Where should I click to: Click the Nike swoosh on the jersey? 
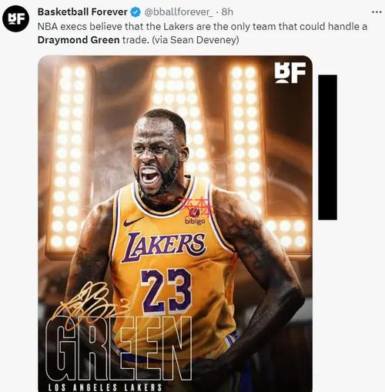click(133, 221)
